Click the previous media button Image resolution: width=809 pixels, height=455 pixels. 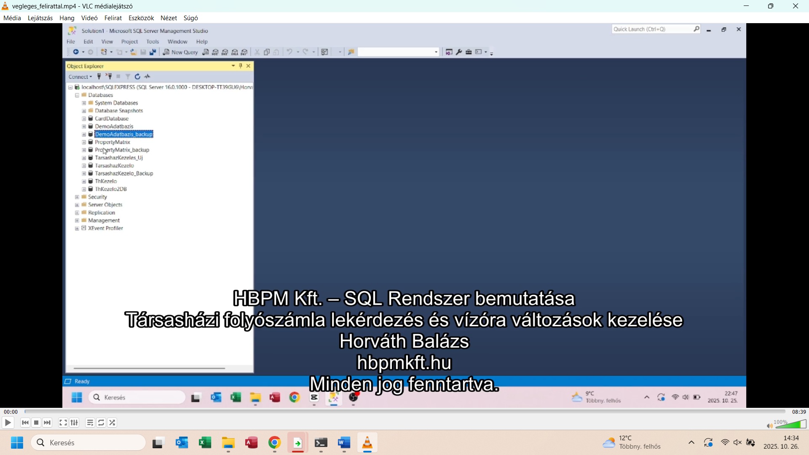25,423
